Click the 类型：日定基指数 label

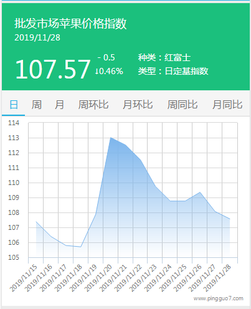click(173, 71)
